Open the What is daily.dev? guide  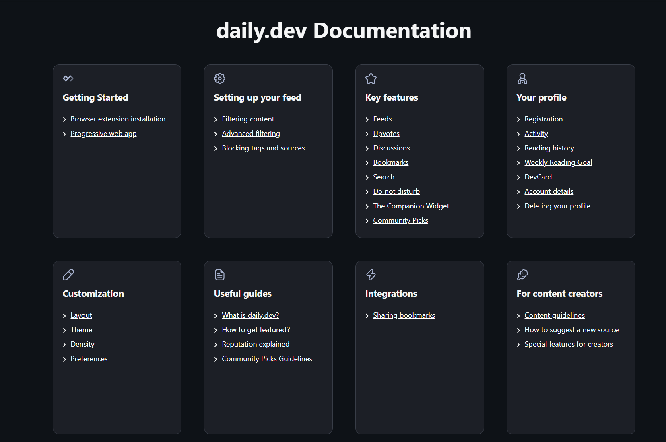tap(250, 315)
